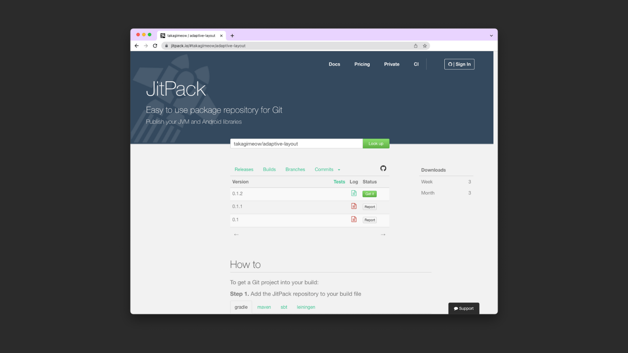
Task: View the failed log for version 0.1.1
Action: point(354,206)
